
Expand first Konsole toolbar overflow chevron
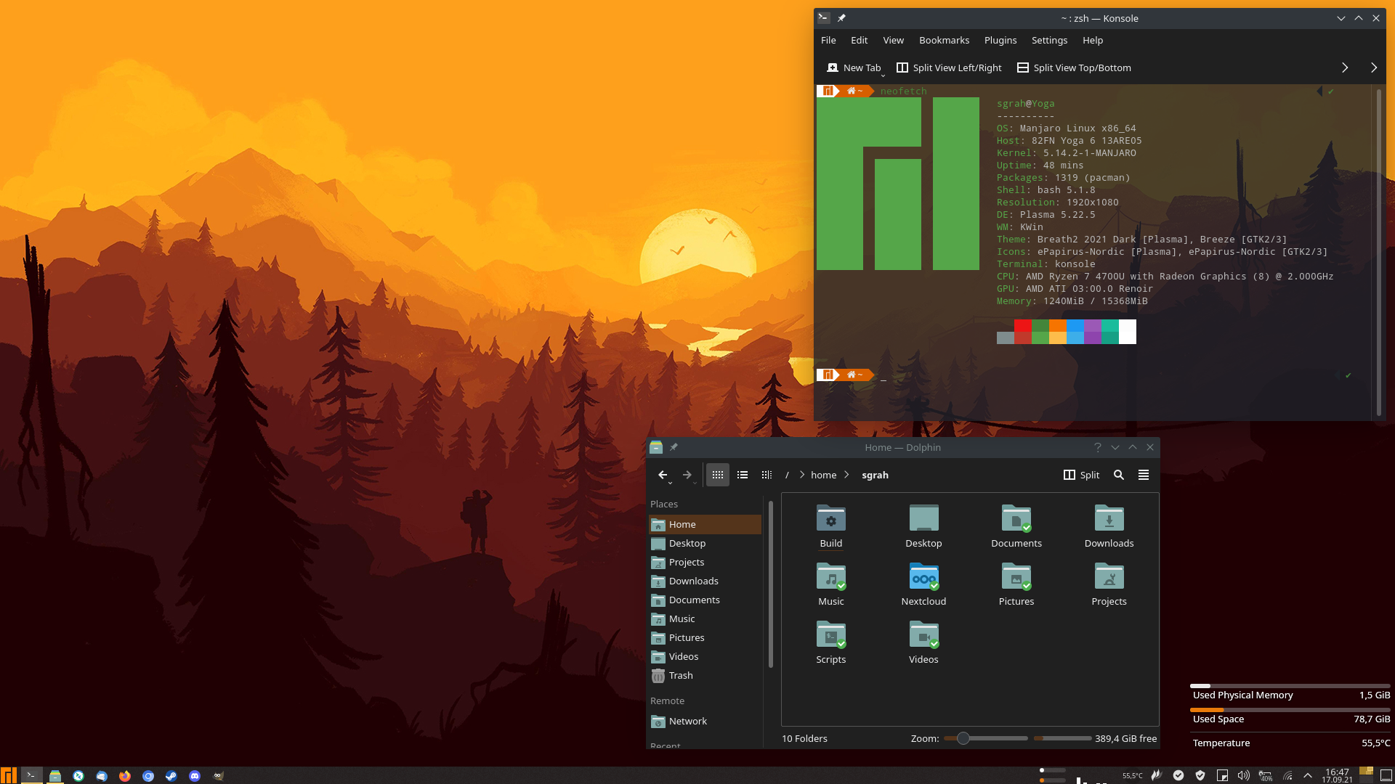(1345, 68)
